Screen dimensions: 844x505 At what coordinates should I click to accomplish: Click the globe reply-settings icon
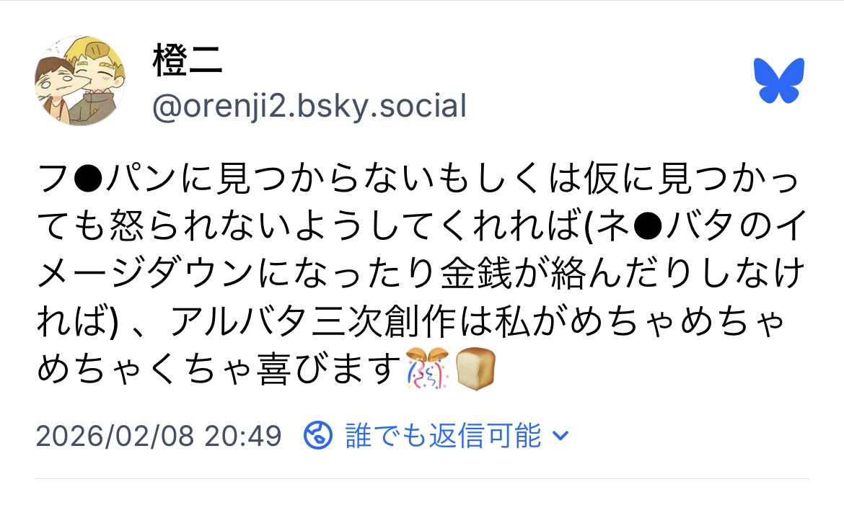[318, 435]
